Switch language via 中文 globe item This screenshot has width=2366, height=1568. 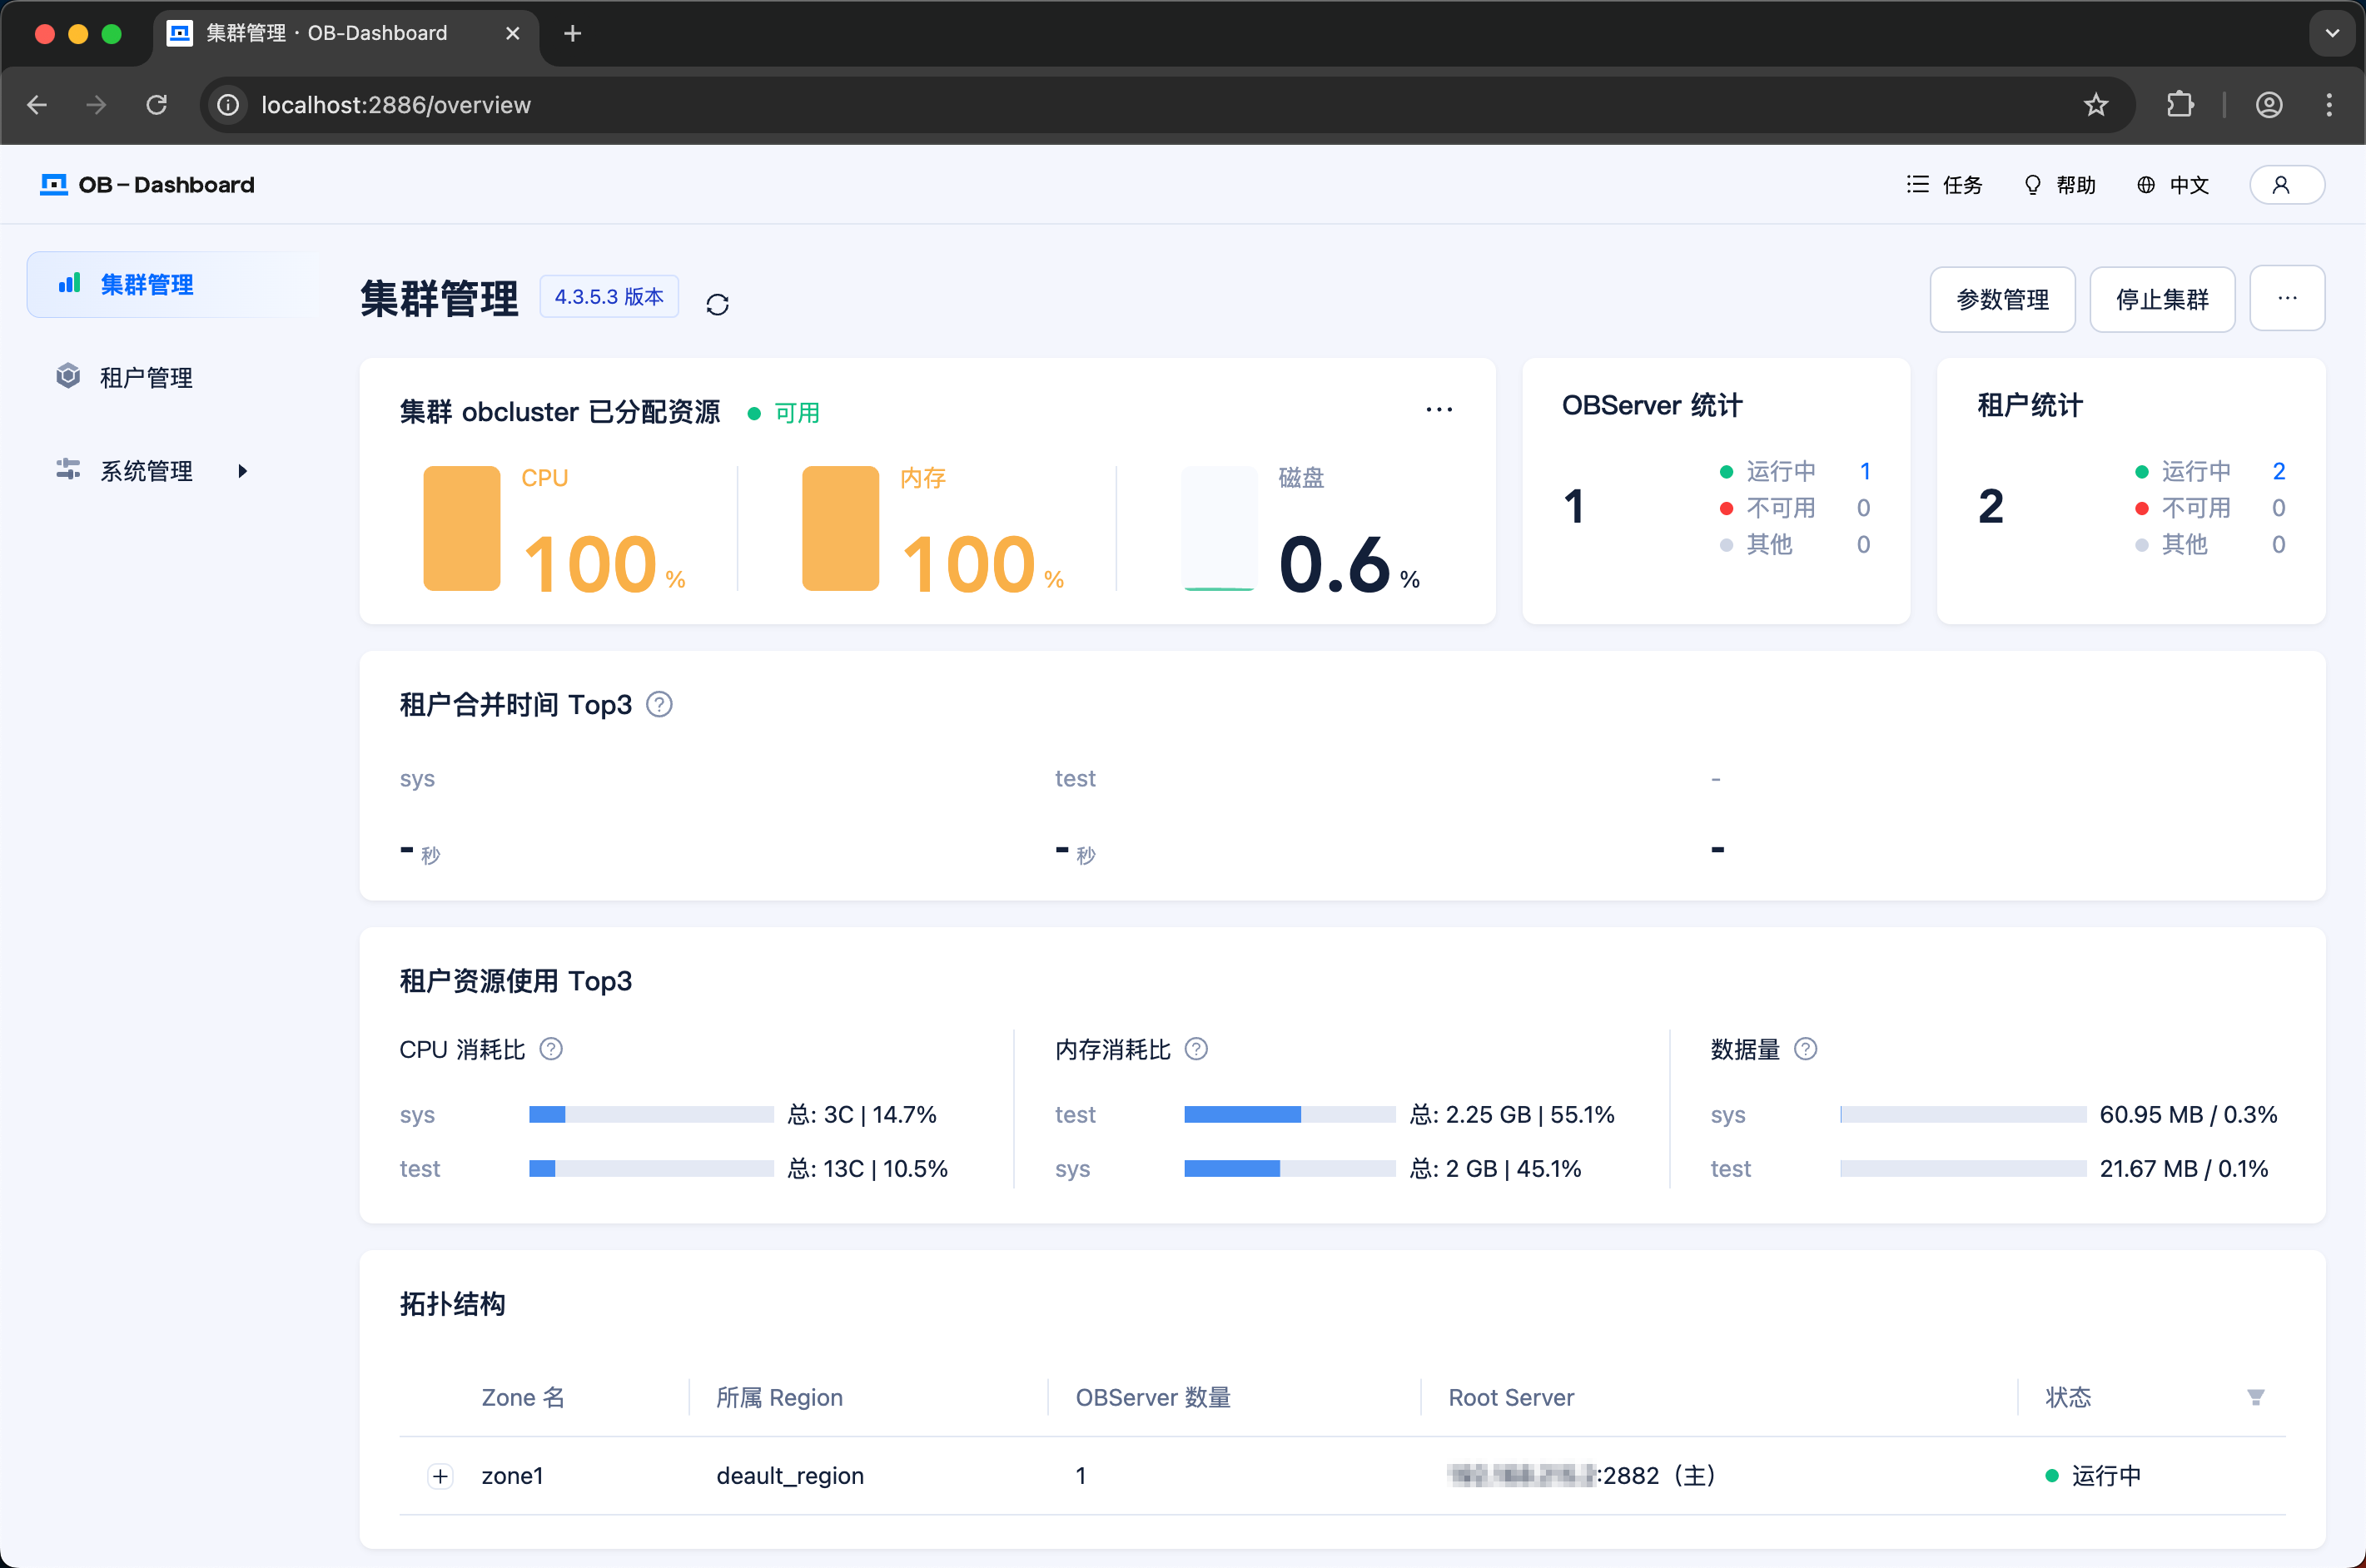tap(2173, 185)
